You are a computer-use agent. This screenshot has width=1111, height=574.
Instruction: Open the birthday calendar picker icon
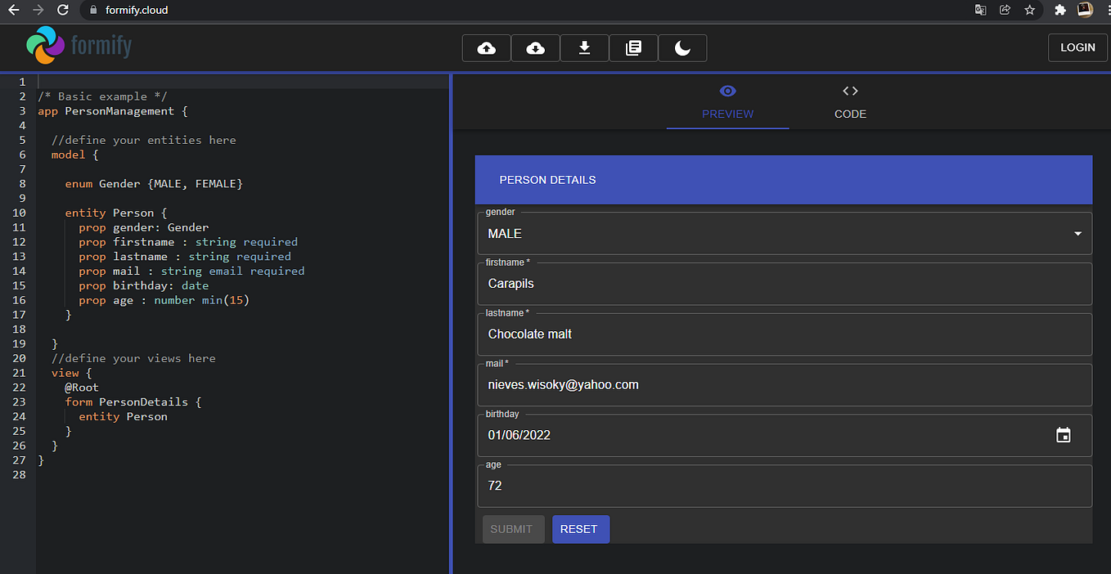(x=1063, y=435)
